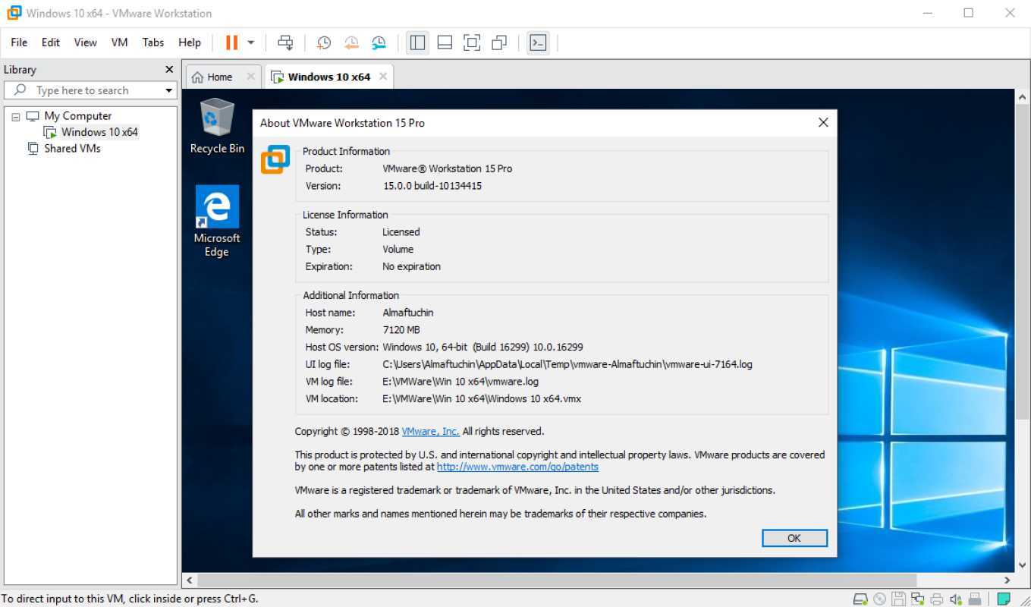The image size is (1031, 607).
Task: Click the sound adapter status icon
Action: coord(954,599)
